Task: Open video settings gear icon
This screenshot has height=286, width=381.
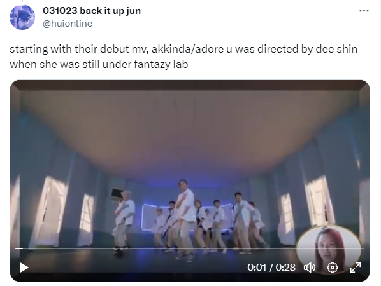Action: point(333,268)
